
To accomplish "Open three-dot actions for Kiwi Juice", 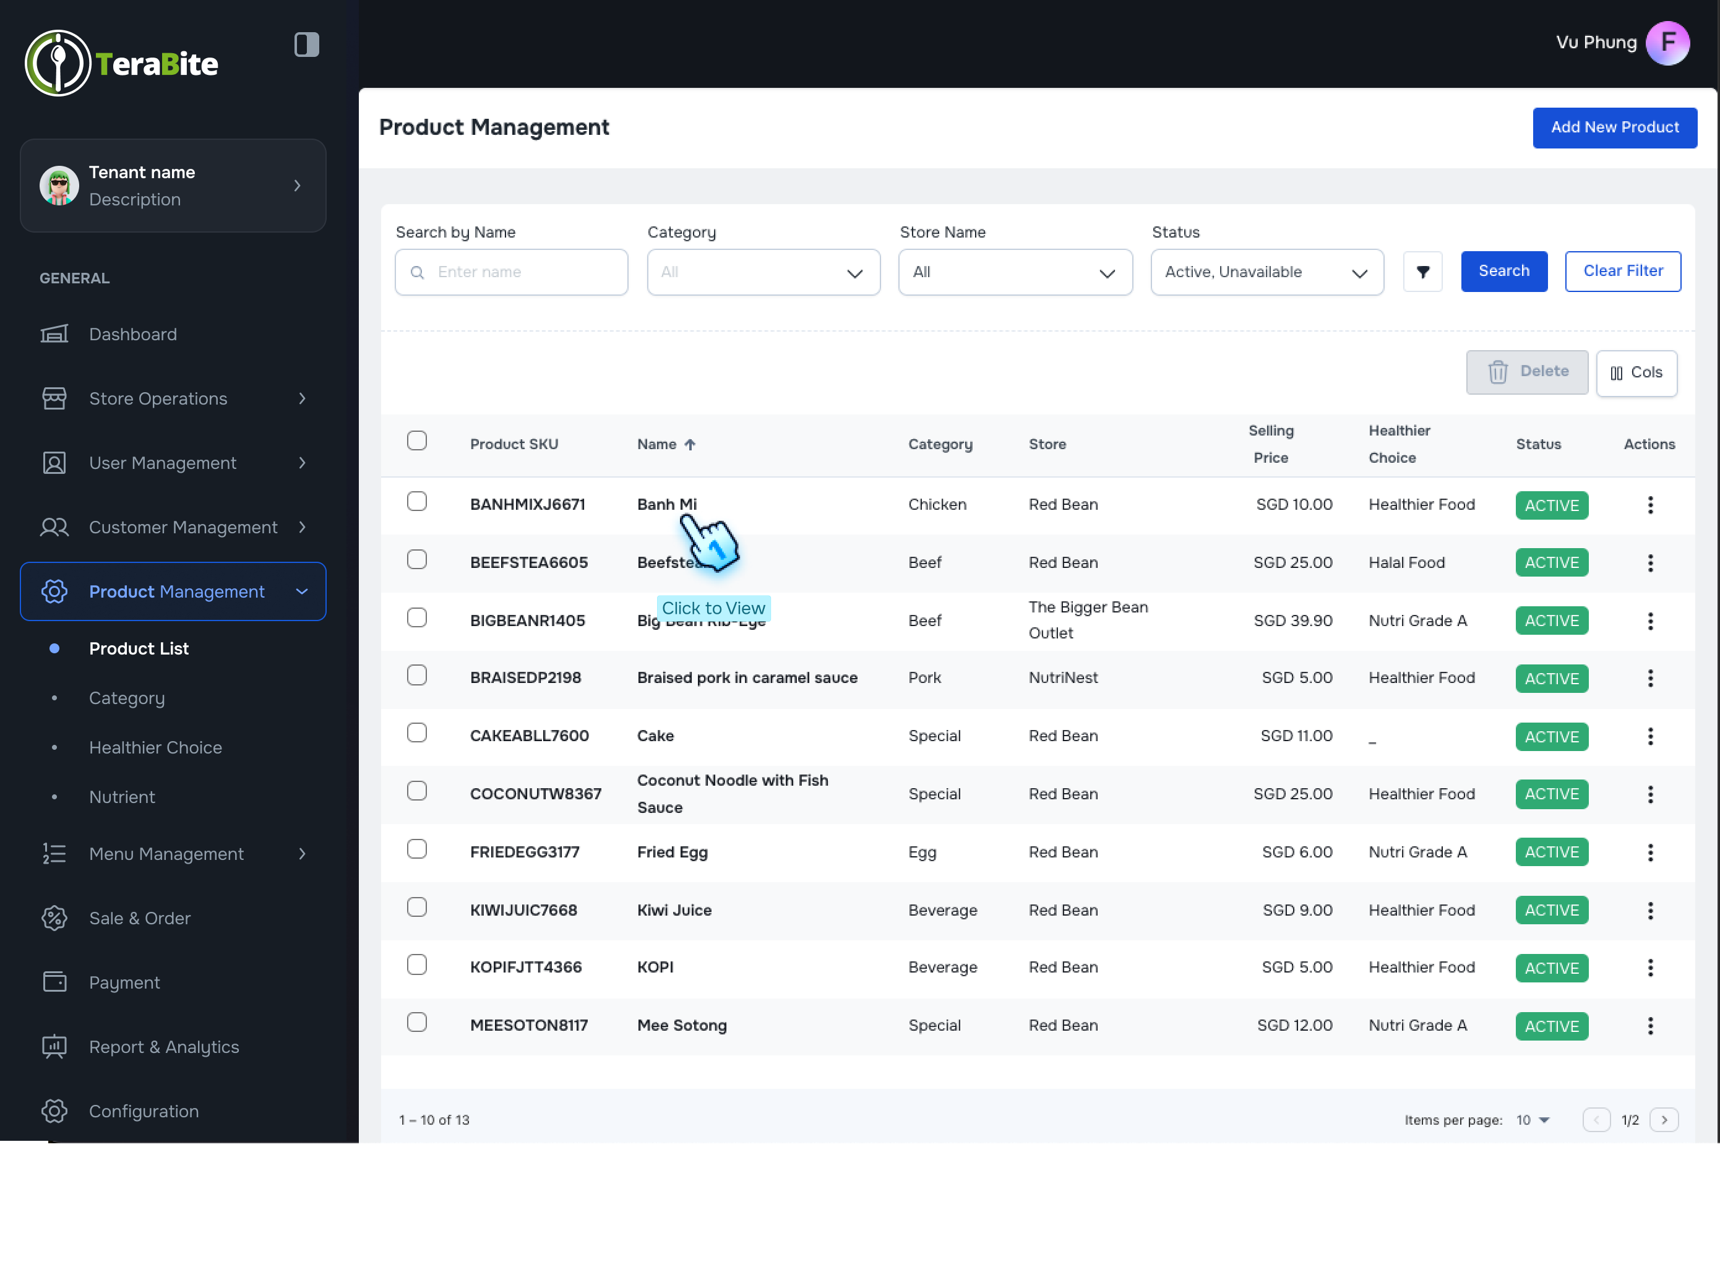I will click(x=1650, y=911).
